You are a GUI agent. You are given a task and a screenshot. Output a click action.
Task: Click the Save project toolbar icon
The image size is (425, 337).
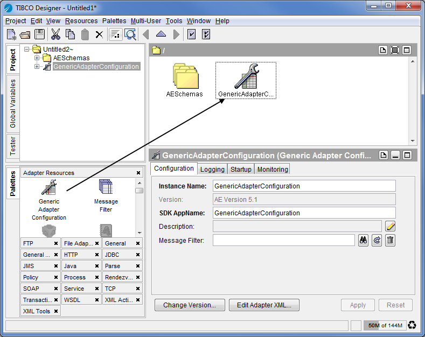pyautogui.click(x=40, y=34)
